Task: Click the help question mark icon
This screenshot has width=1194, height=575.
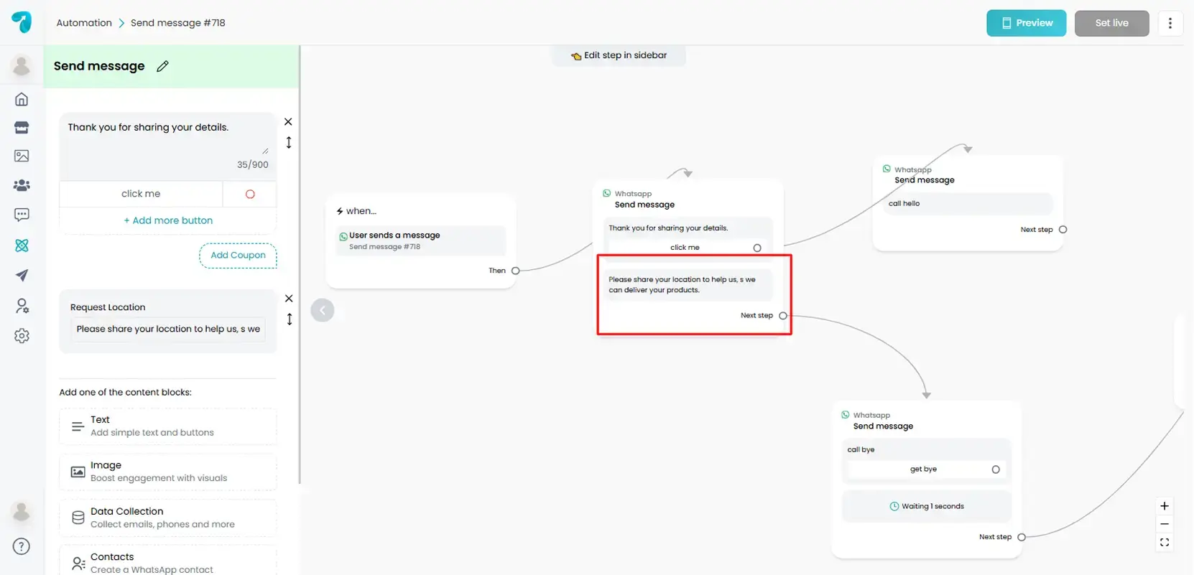Action: click(22, 546)
